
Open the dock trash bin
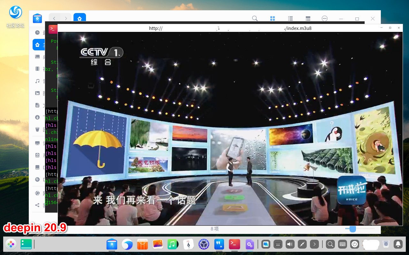pyautogui.click(x=386, y=244)
